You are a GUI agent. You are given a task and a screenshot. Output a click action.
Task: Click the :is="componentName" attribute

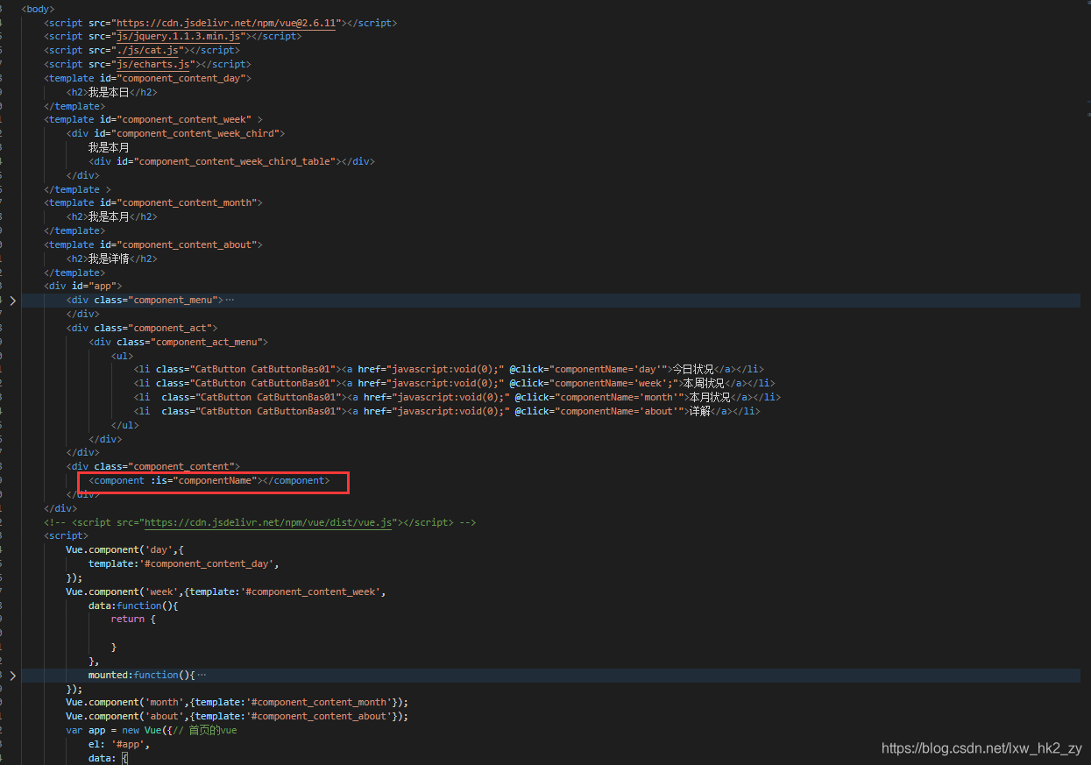point(204,481)
